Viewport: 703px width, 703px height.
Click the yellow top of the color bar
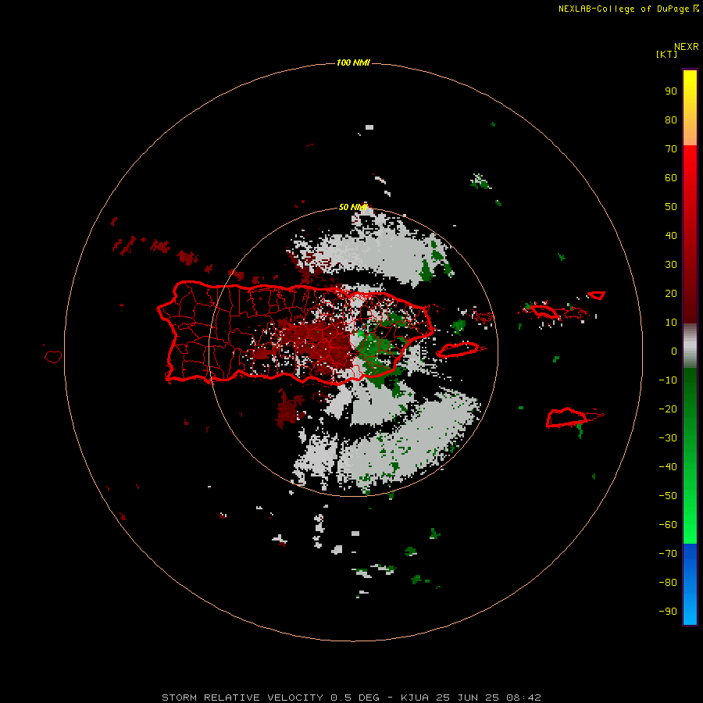690,85
